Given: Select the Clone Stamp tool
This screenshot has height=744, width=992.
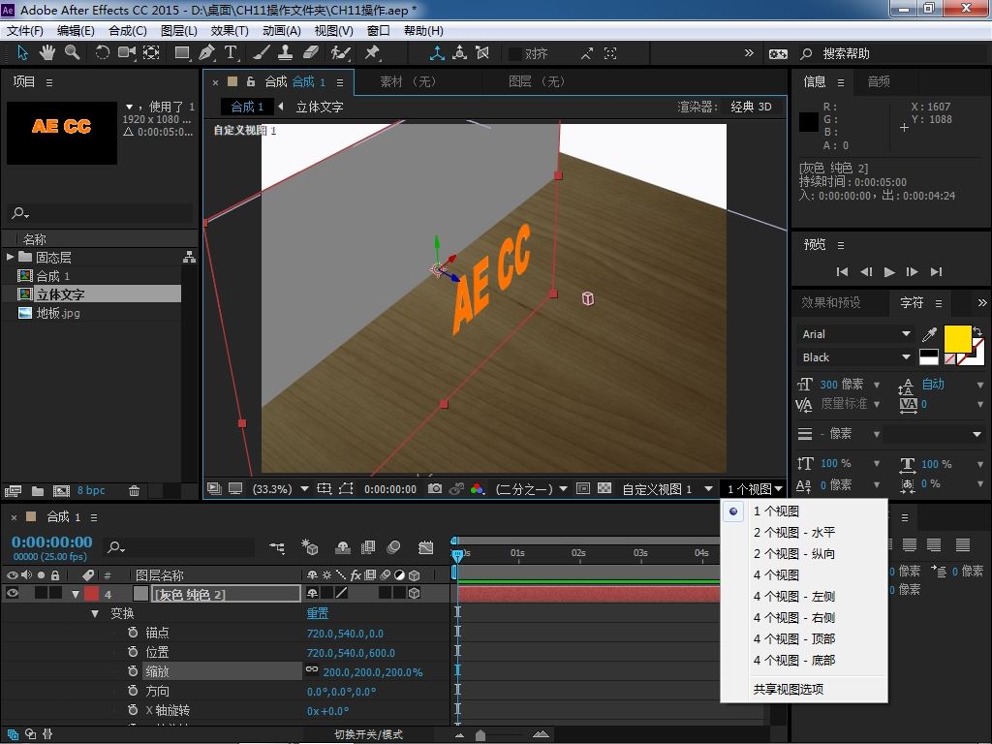Looking at the screenshot, I should point(287,53).
